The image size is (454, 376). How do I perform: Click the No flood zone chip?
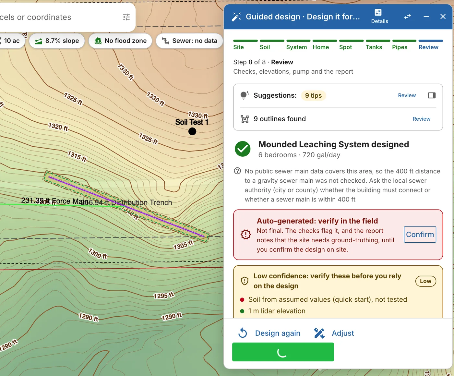[120, 41]
